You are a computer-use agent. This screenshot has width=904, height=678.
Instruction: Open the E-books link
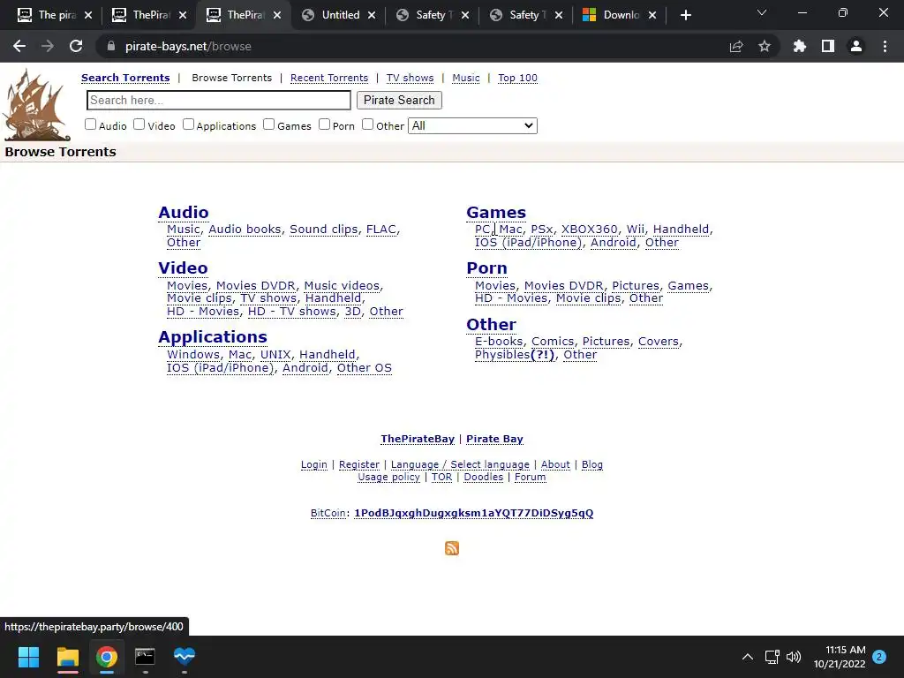(499, 342)
